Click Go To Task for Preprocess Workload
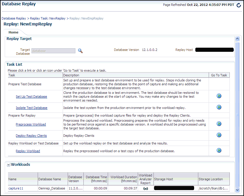Screen dimensions: 244x196 [x=219, y=123]
